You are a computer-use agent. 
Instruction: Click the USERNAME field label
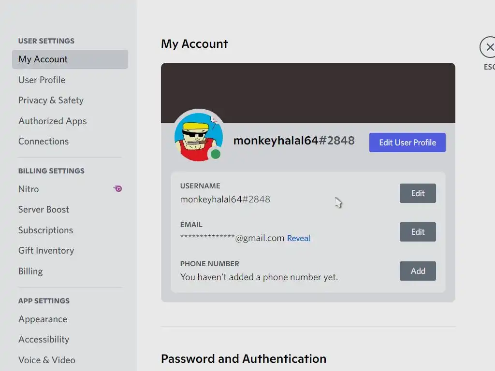point(200,186)
